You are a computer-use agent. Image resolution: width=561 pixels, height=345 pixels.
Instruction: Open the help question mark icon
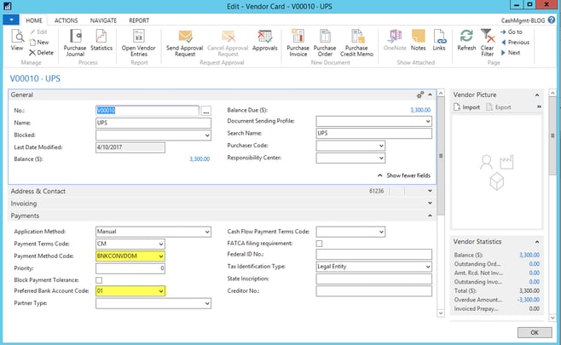[x=552, y=20]
